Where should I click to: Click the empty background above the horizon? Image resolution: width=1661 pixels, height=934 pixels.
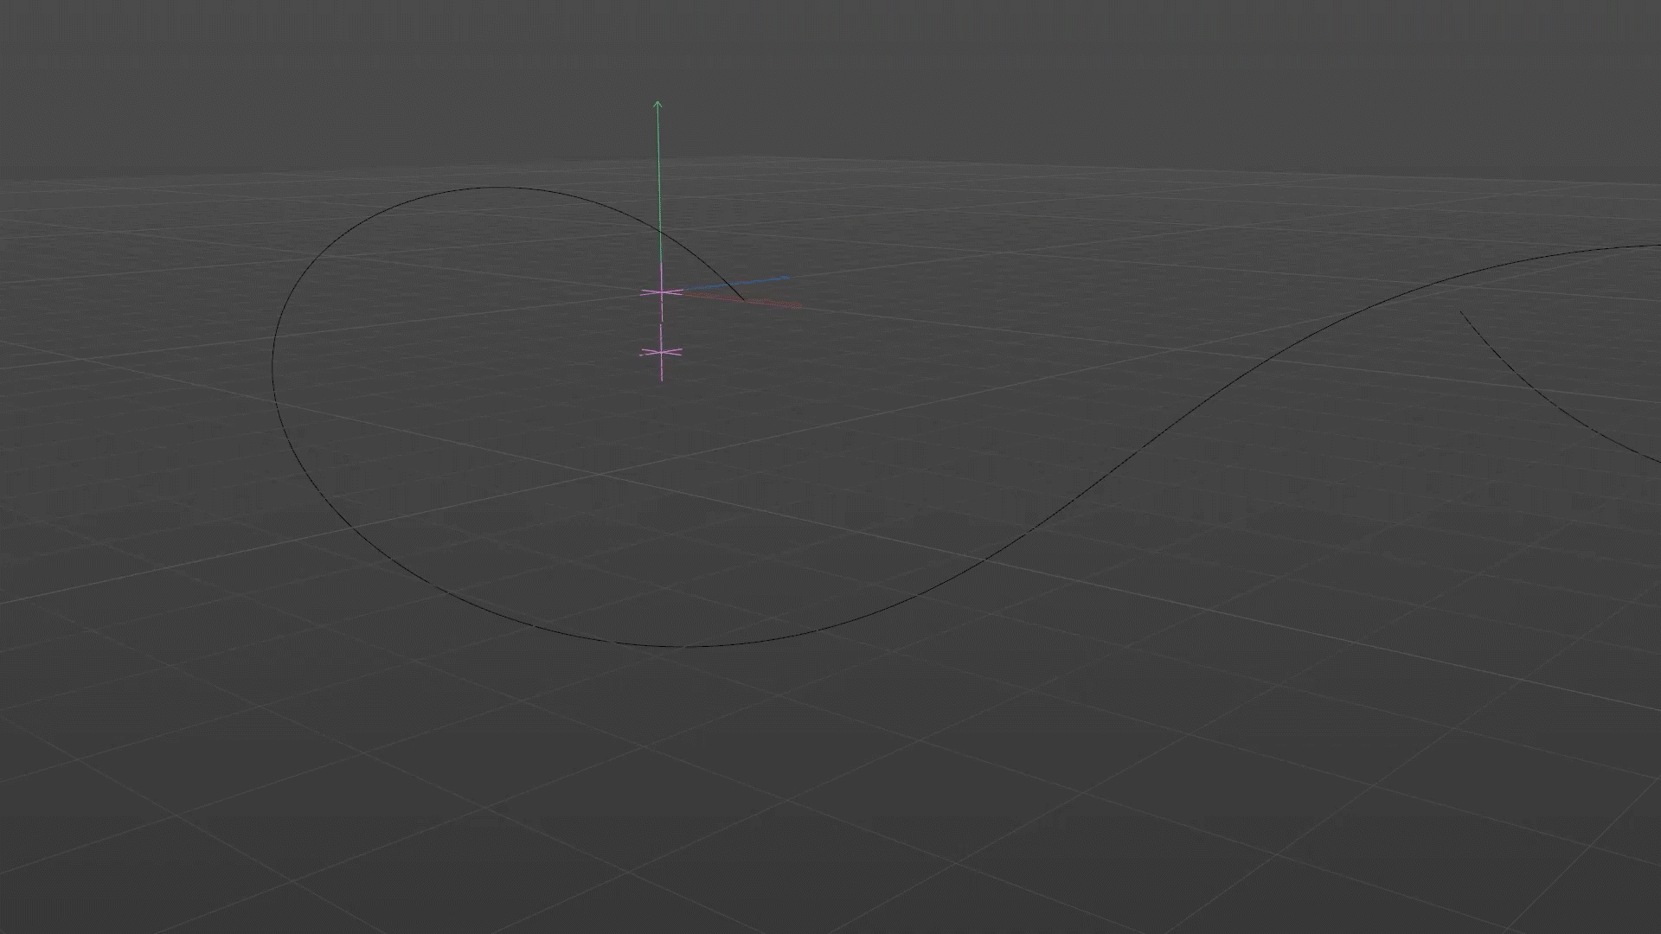click(x=1125, y=69)
